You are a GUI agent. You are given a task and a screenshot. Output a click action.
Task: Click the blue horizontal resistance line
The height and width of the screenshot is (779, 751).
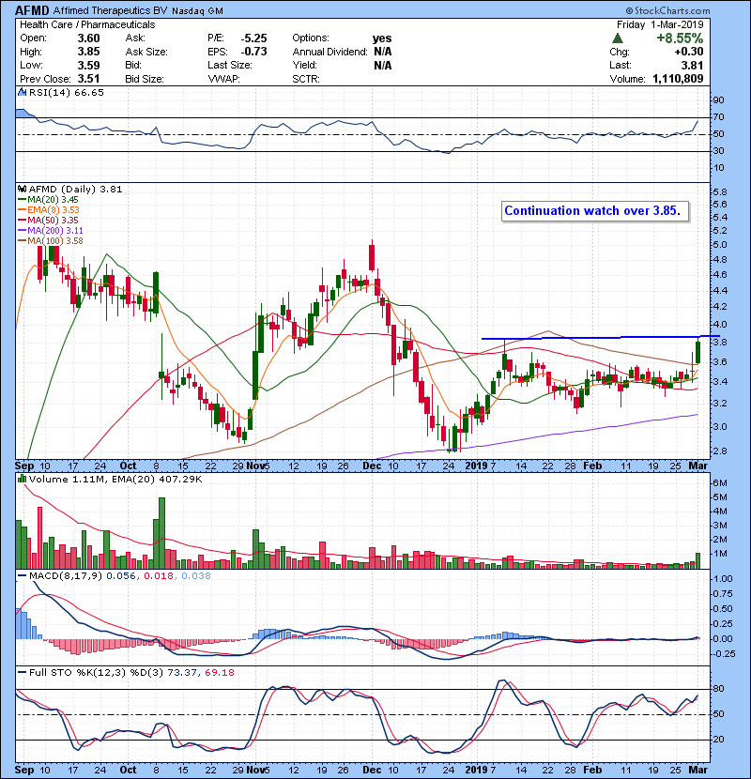pos(601,338)
